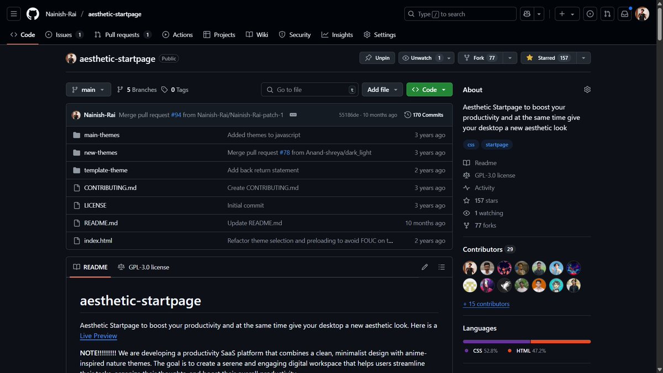Open the index.html file
Viewport: 663px width, 373px height.
(x=98, y=240)
